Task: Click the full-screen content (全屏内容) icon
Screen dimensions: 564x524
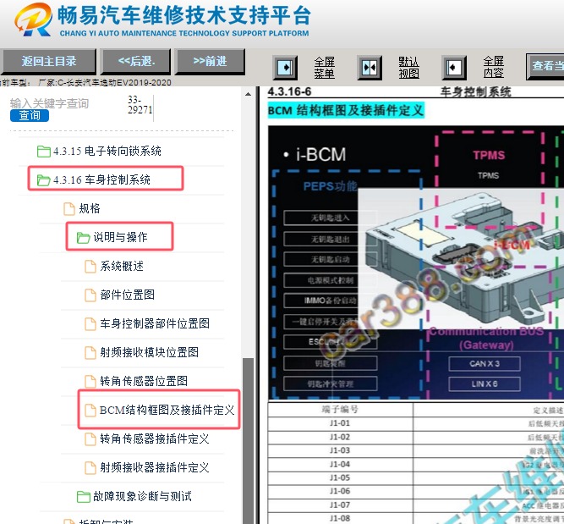Action: pyautogui.click(x=454, y=68)
